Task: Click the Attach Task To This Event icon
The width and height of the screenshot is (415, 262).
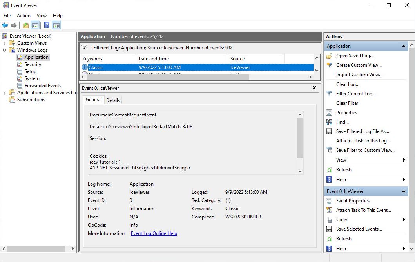Action: click(329, 210)
